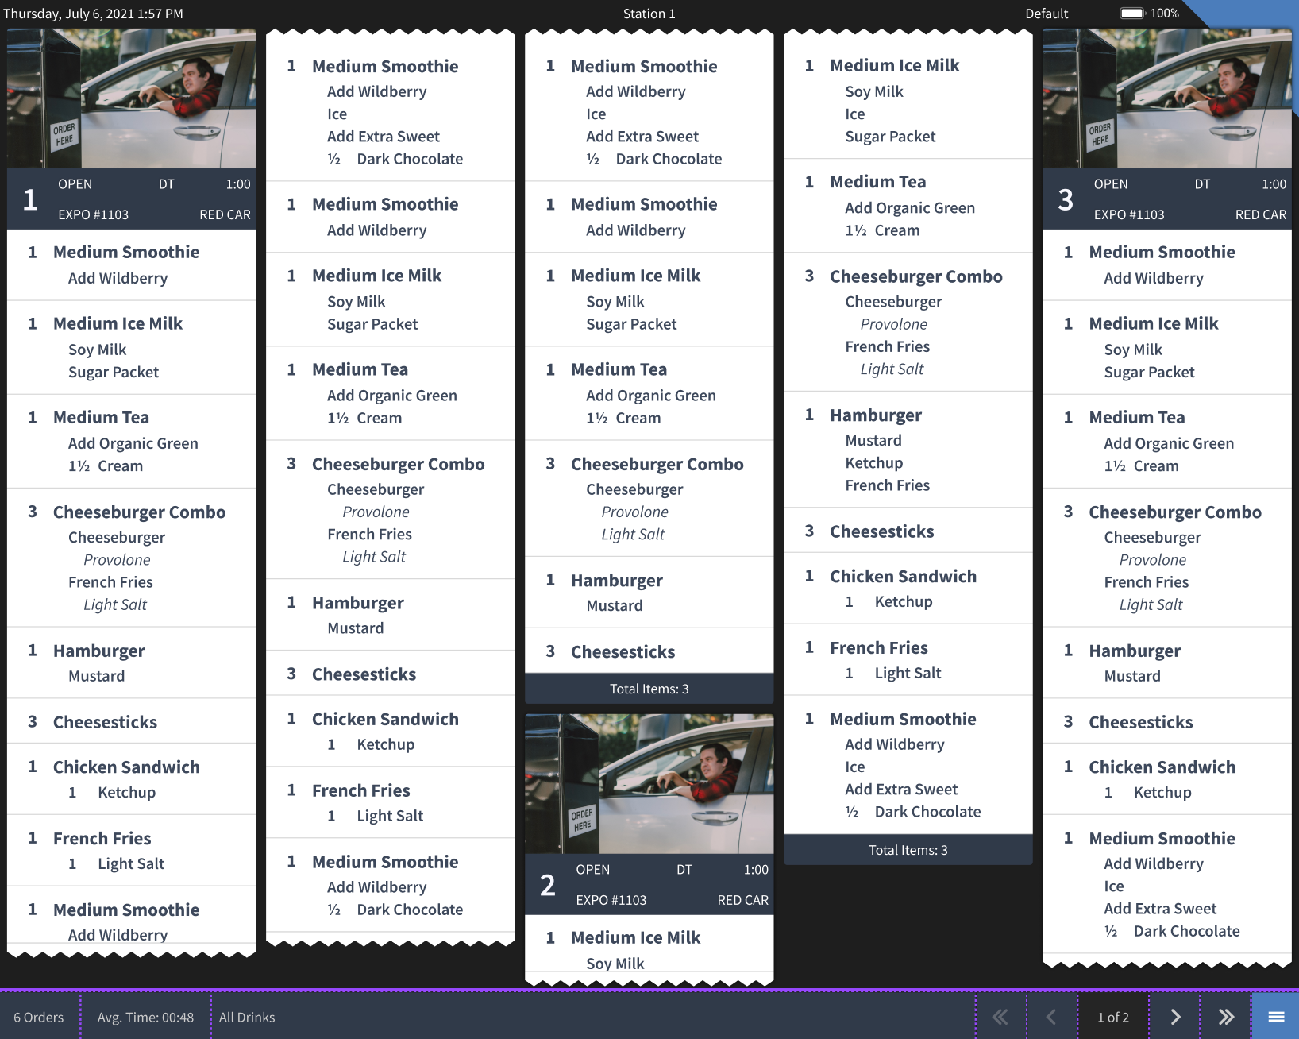Select order 1 header with EXPO #1103

[131, 199]
